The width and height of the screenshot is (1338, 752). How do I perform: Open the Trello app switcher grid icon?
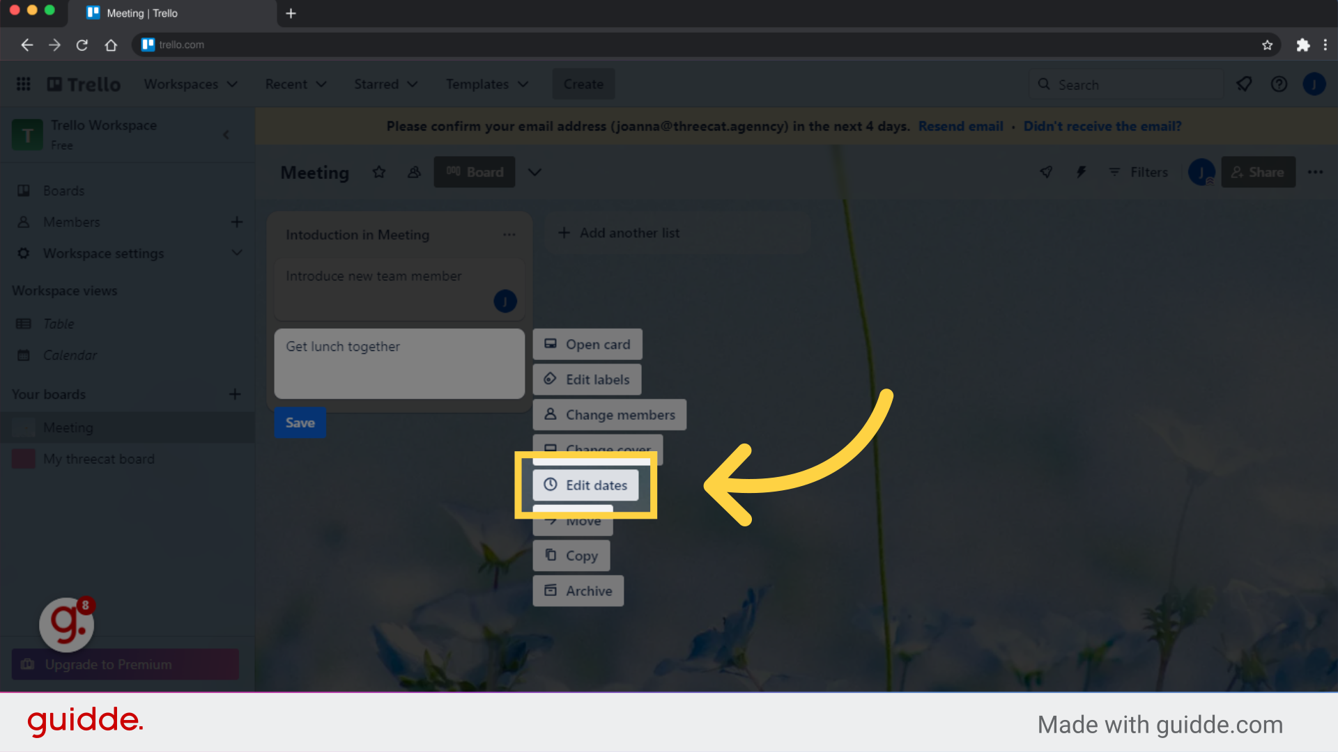tap(23, 84)
